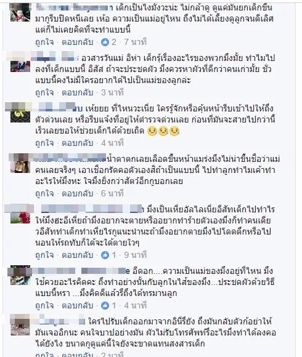Open the red-shirt avatar of the มึงเป็นเหี้ย comment
Screen dimensions: 302x357
click(20, 214)
